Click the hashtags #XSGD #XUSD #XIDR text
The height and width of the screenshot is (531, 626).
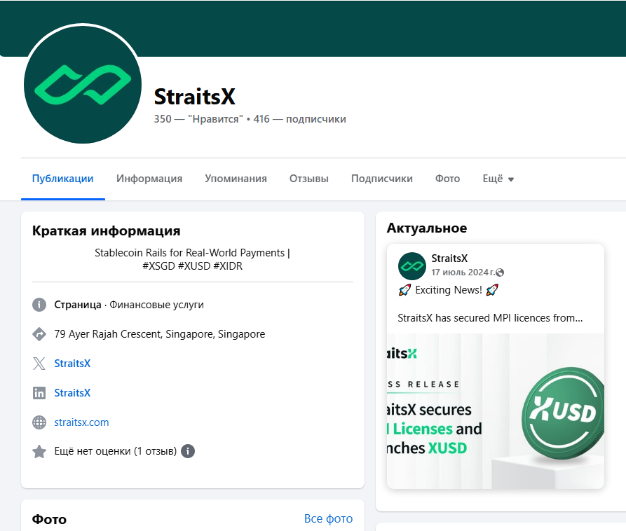coord(193,266)
